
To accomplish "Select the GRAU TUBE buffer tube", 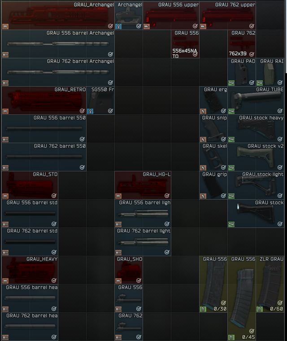I will pyautogui.click(x=256, y=101).
